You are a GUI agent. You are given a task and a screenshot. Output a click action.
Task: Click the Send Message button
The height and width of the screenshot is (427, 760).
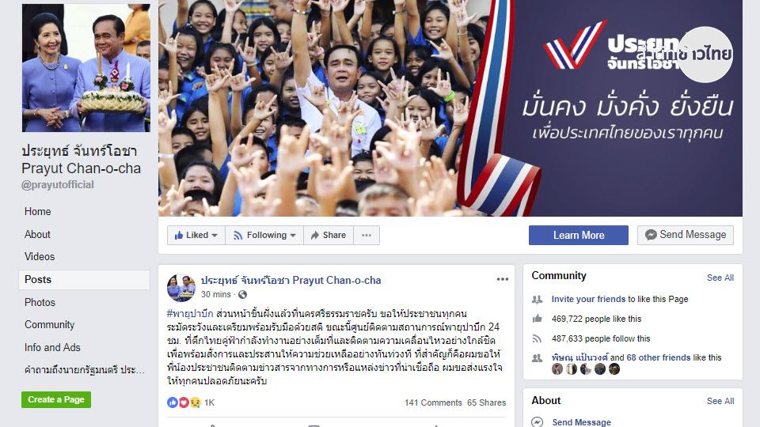click(686, 235)
